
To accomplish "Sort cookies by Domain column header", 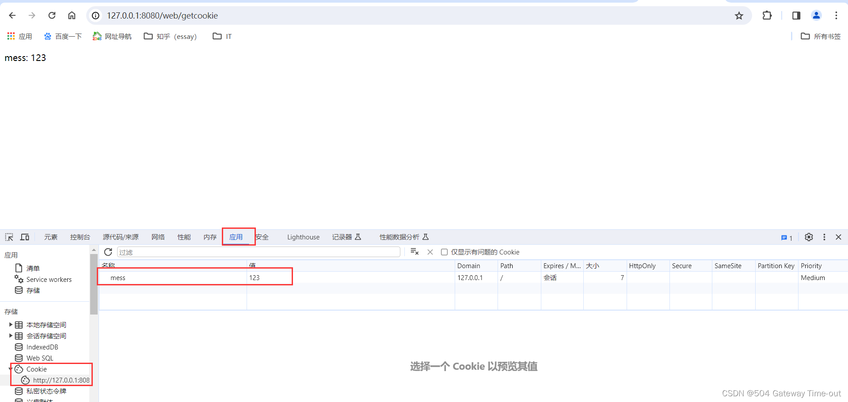I will tap(476, 265).
